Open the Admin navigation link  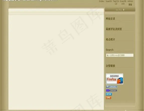pos(130,1)
